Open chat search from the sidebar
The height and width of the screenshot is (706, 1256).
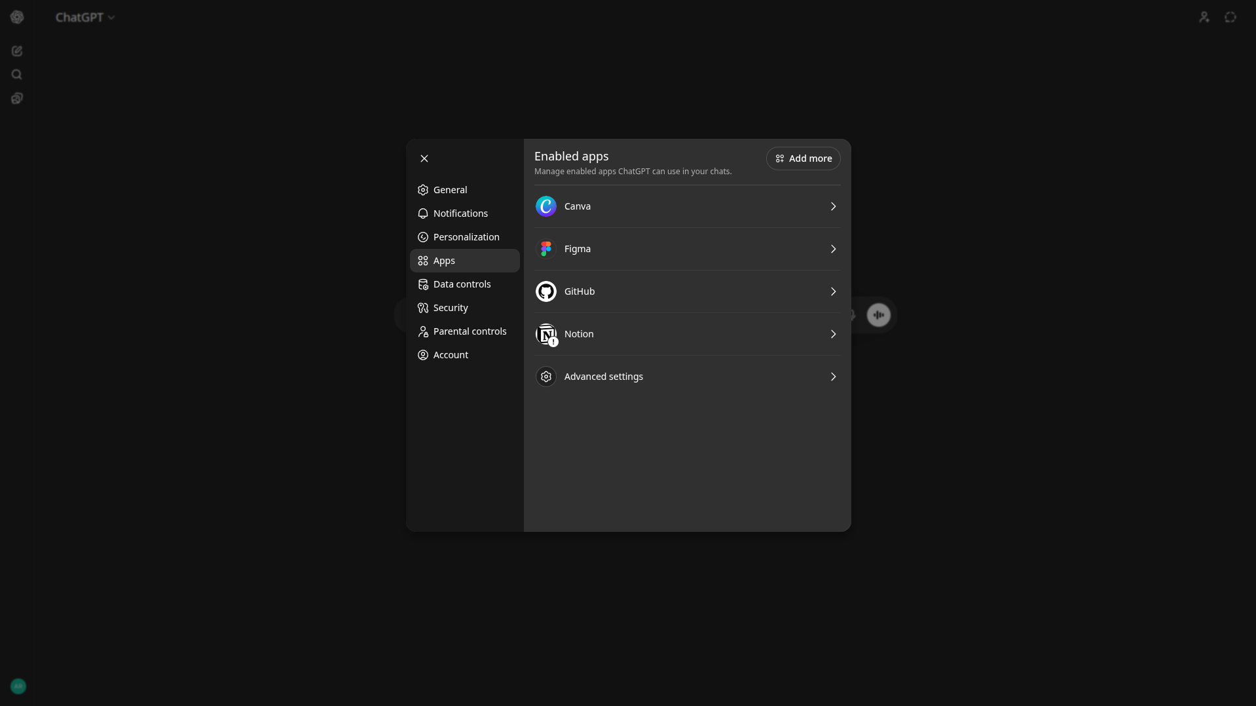click(x=17, y=75)
